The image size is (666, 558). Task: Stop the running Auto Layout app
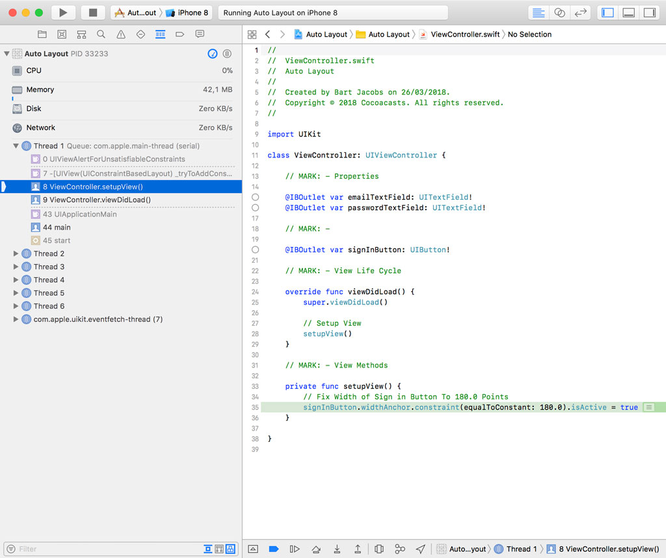(92, 12)
